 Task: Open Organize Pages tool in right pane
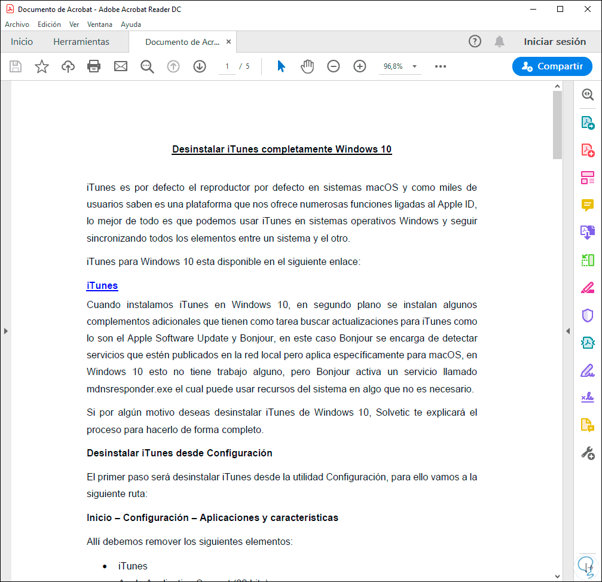coord(588,178)
